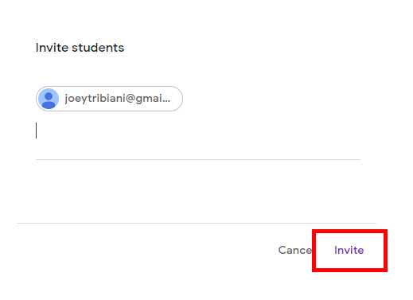
Task: Click the rounded border of the email chip
Action: (x=109, y=87)
